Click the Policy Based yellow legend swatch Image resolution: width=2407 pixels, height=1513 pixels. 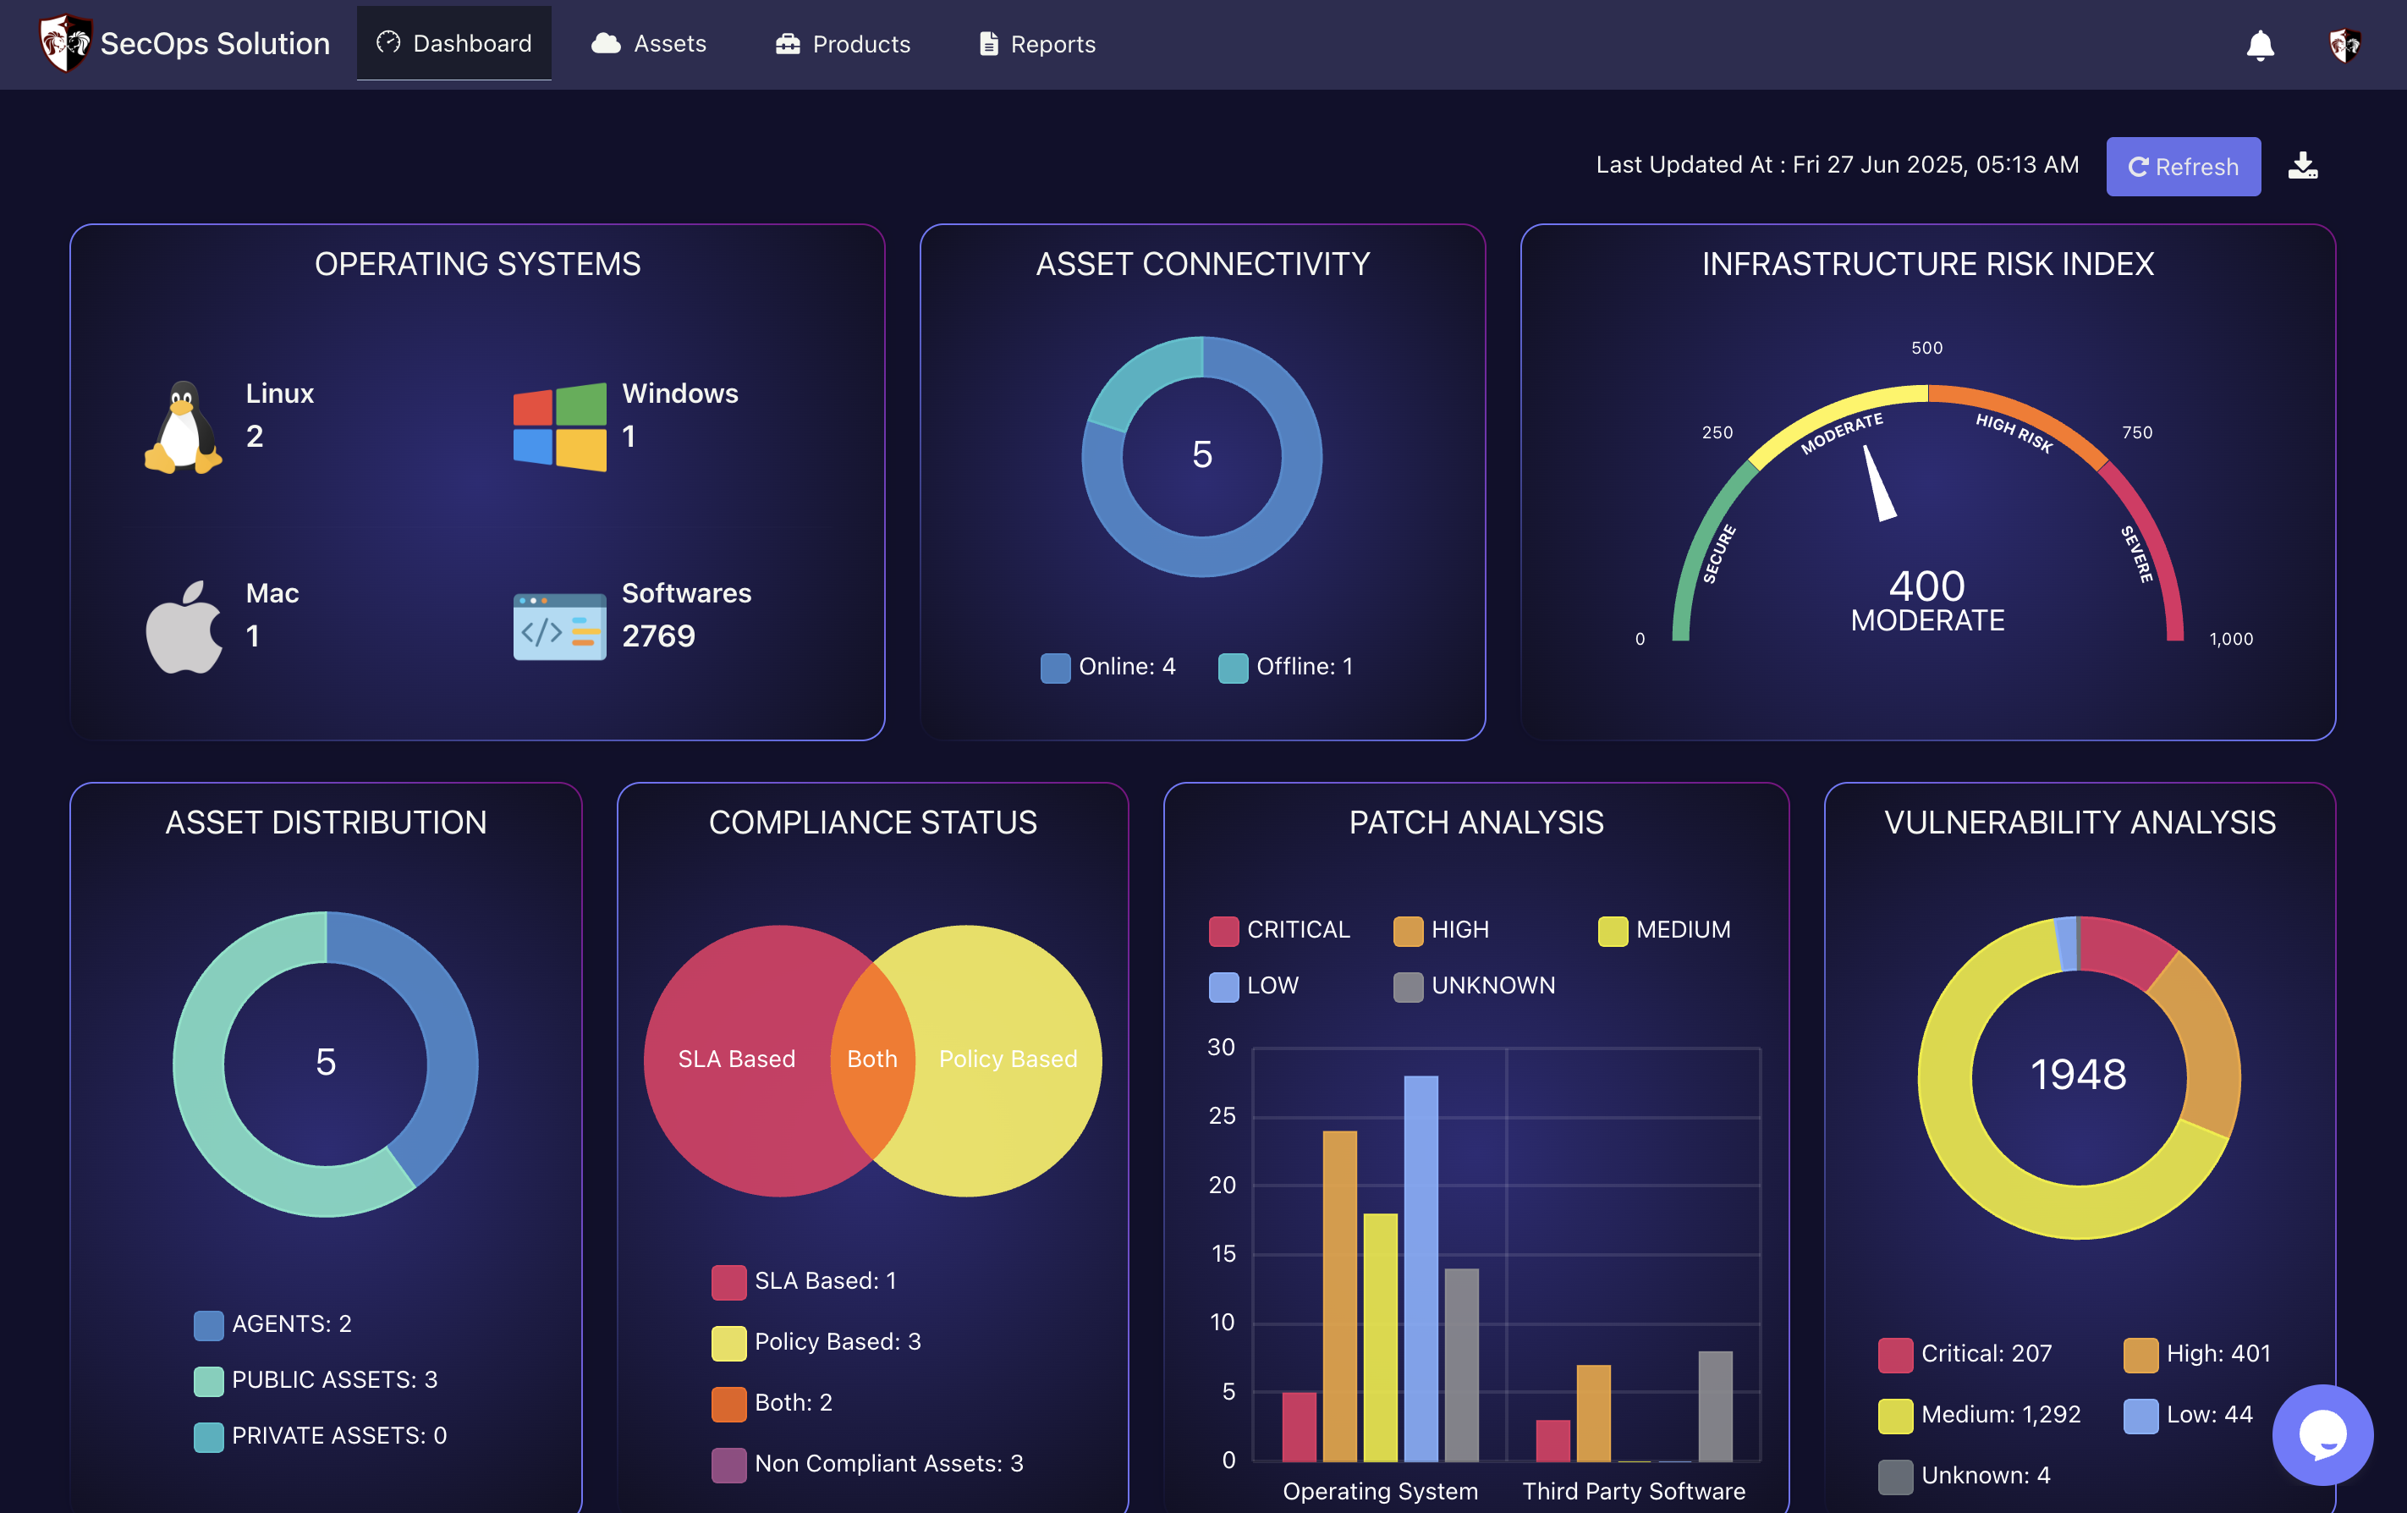728,1342
